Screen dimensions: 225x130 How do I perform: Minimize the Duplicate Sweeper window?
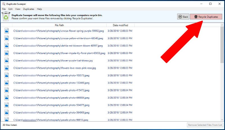pos(201,4)
